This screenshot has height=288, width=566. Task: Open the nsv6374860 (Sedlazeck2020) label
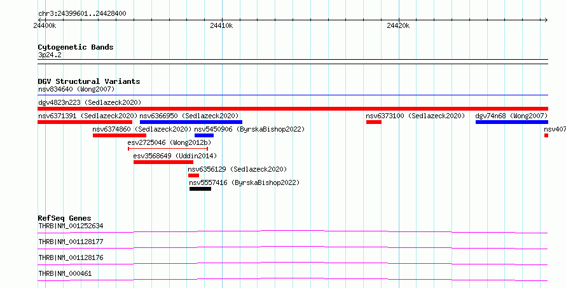[x=142, y=129]
